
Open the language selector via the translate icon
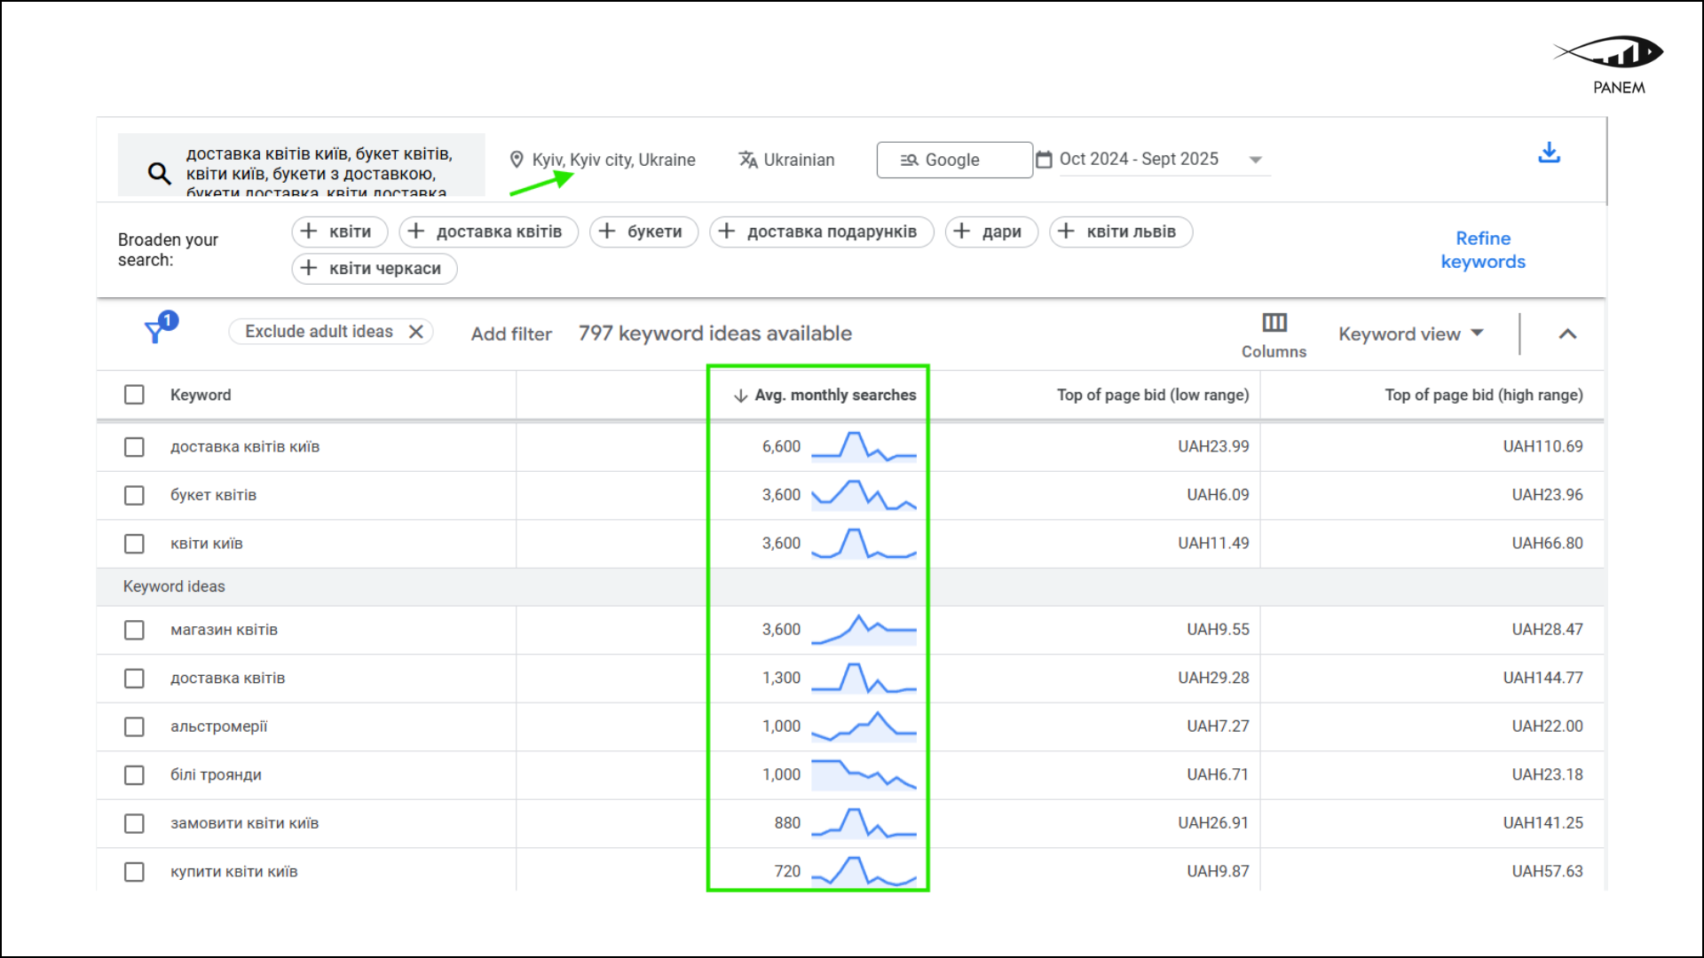click(x=746, y=160)
